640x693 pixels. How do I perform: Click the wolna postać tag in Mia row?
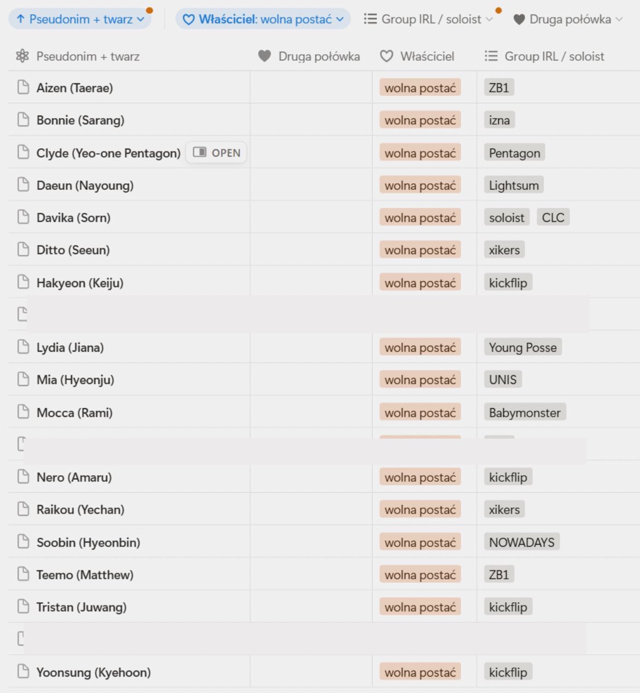click(x=420, y=380)
